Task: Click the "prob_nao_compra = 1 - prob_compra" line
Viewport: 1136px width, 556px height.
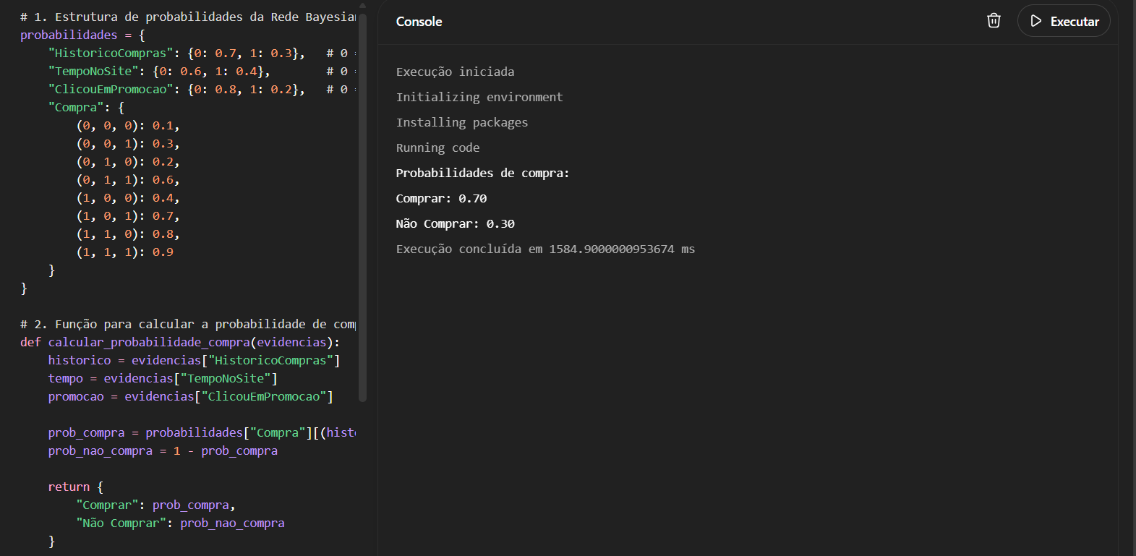Action: pos(163,451)
